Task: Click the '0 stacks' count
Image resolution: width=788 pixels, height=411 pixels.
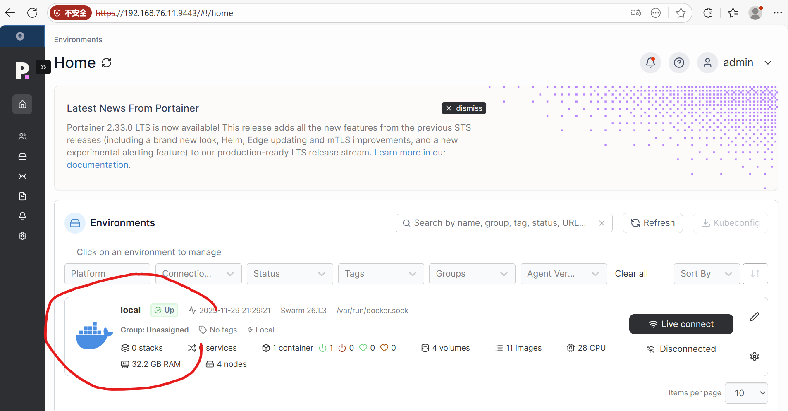Action: 142,348
